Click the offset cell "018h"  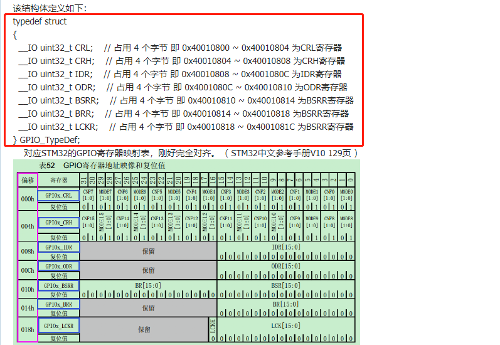(28, 330)
